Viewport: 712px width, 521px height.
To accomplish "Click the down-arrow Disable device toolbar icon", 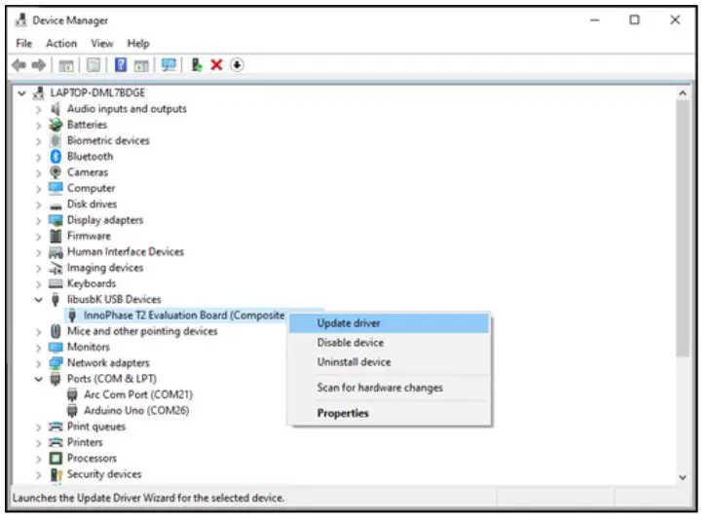I will [237, 65].
